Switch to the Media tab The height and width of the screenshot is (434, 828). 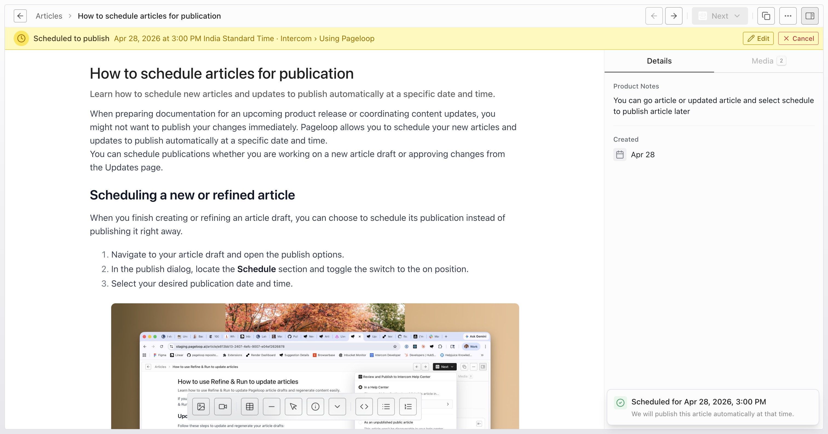pos(768,61)
